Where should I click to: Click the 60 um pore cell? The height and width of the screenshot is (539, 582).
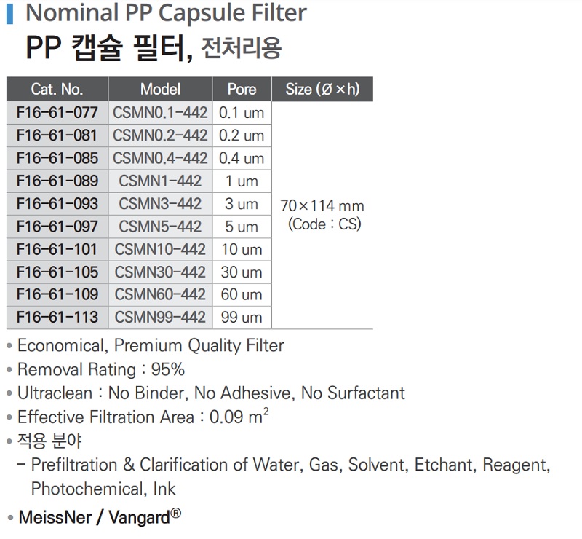[242, 294]
